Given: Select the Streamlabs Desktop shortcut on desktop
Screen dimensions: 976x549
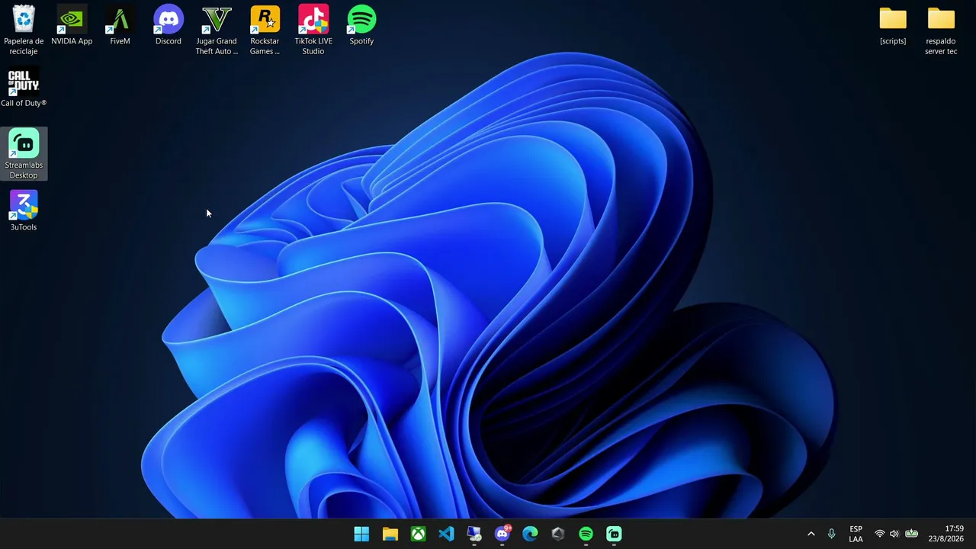Looking at the screenshot, I should [x=24, y=154].
